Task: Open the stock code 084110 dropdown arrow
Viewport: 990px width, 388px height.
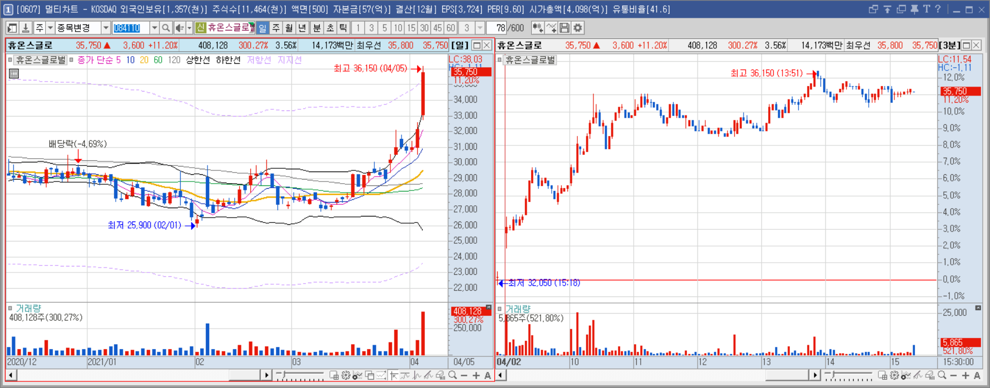Action: tap(154, 28)
